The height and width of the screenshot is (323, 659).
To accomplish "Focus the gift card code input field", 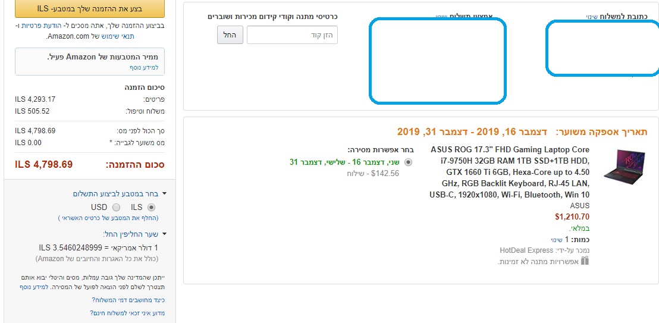I will coord(292,35).
